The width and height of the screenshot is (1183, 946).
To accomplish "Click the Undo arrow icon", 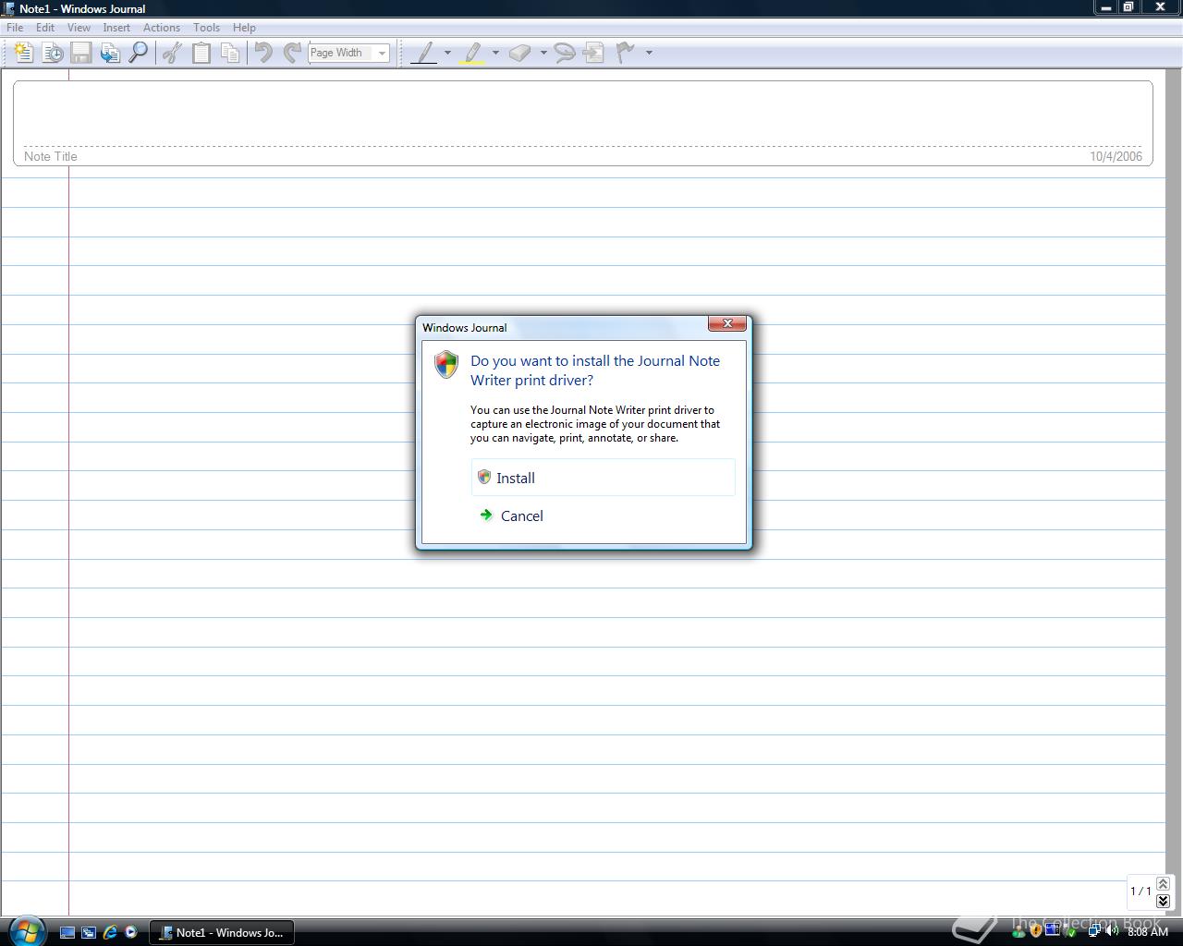I will coord(263,53).
